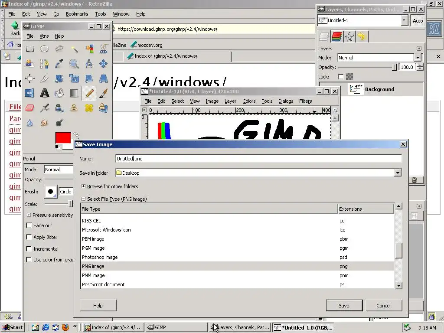
Task: Click the red foreground color swatch
Action: coord(63,138)
